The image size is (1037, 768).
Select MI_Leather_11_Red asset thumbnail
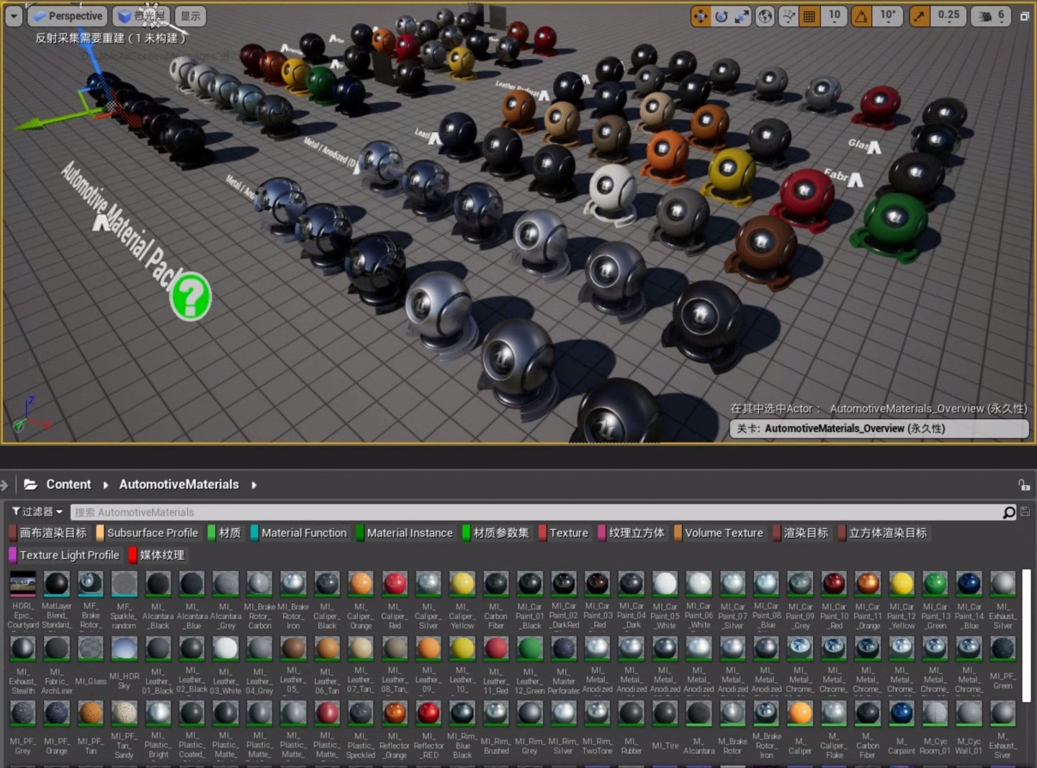(496, 649)
